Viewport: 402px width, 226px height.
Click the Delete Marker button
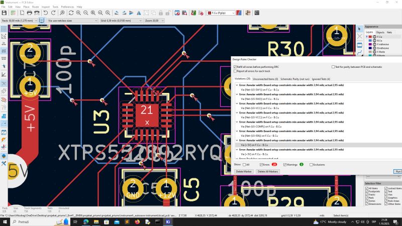click(x=244, y=171)
